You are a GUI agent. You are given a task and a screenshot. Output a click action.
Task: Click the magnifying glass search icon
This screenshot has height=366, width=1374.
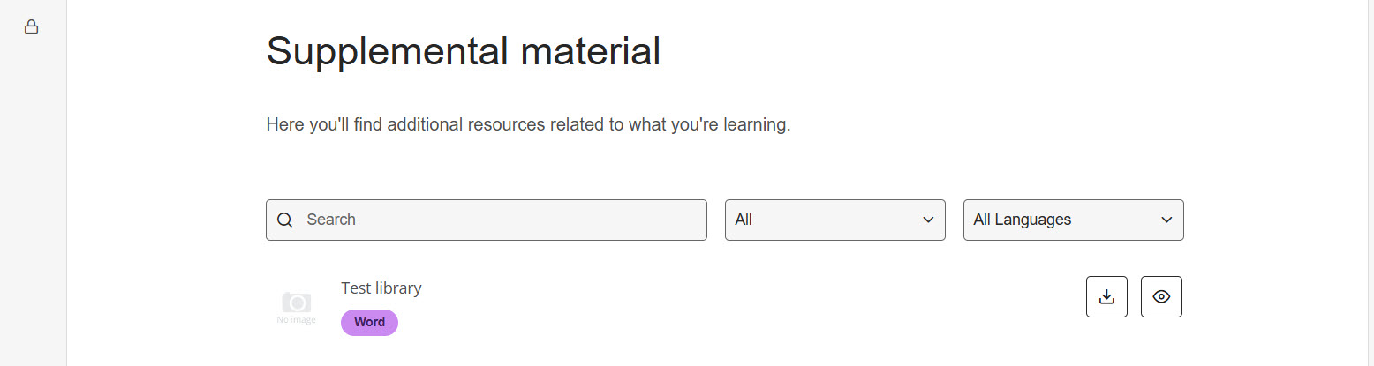coord(284,220)
